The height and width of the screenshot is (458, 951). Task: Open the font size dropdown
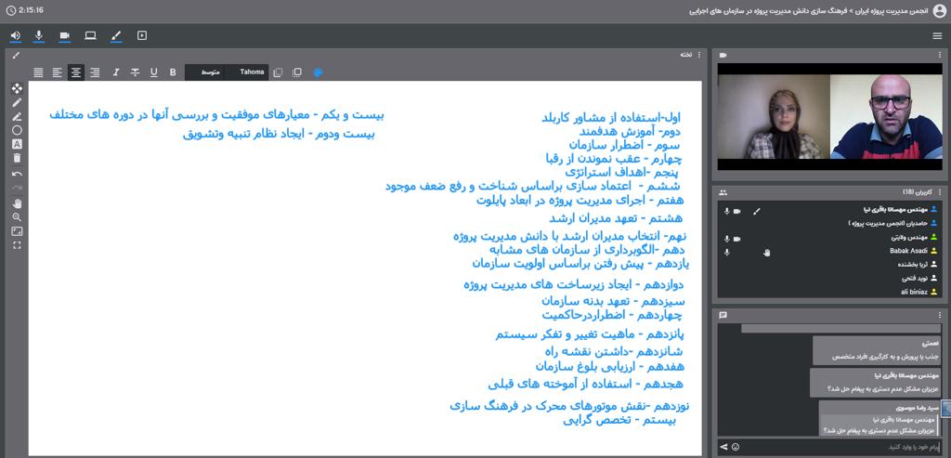click(211, 72)
